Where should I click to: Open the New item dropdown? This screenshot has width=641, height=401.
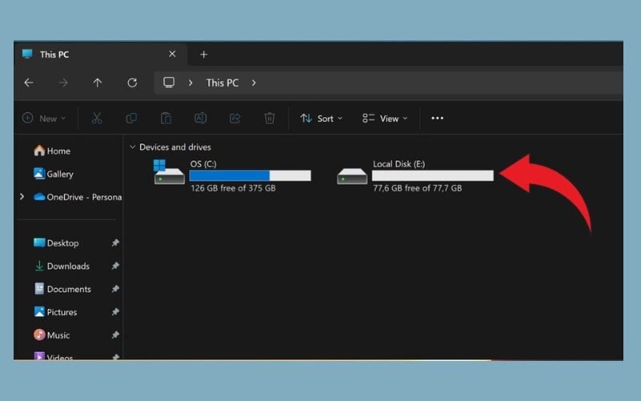pos(44,118)
